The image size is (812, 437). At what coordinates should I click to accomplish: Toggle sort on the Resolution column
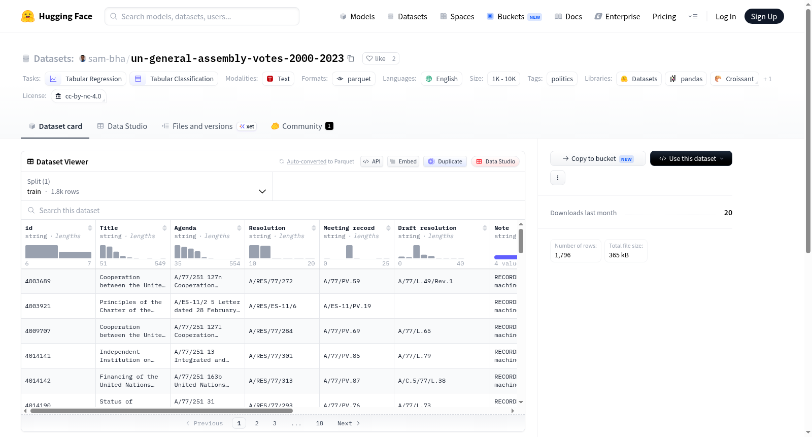coord(314,228)
